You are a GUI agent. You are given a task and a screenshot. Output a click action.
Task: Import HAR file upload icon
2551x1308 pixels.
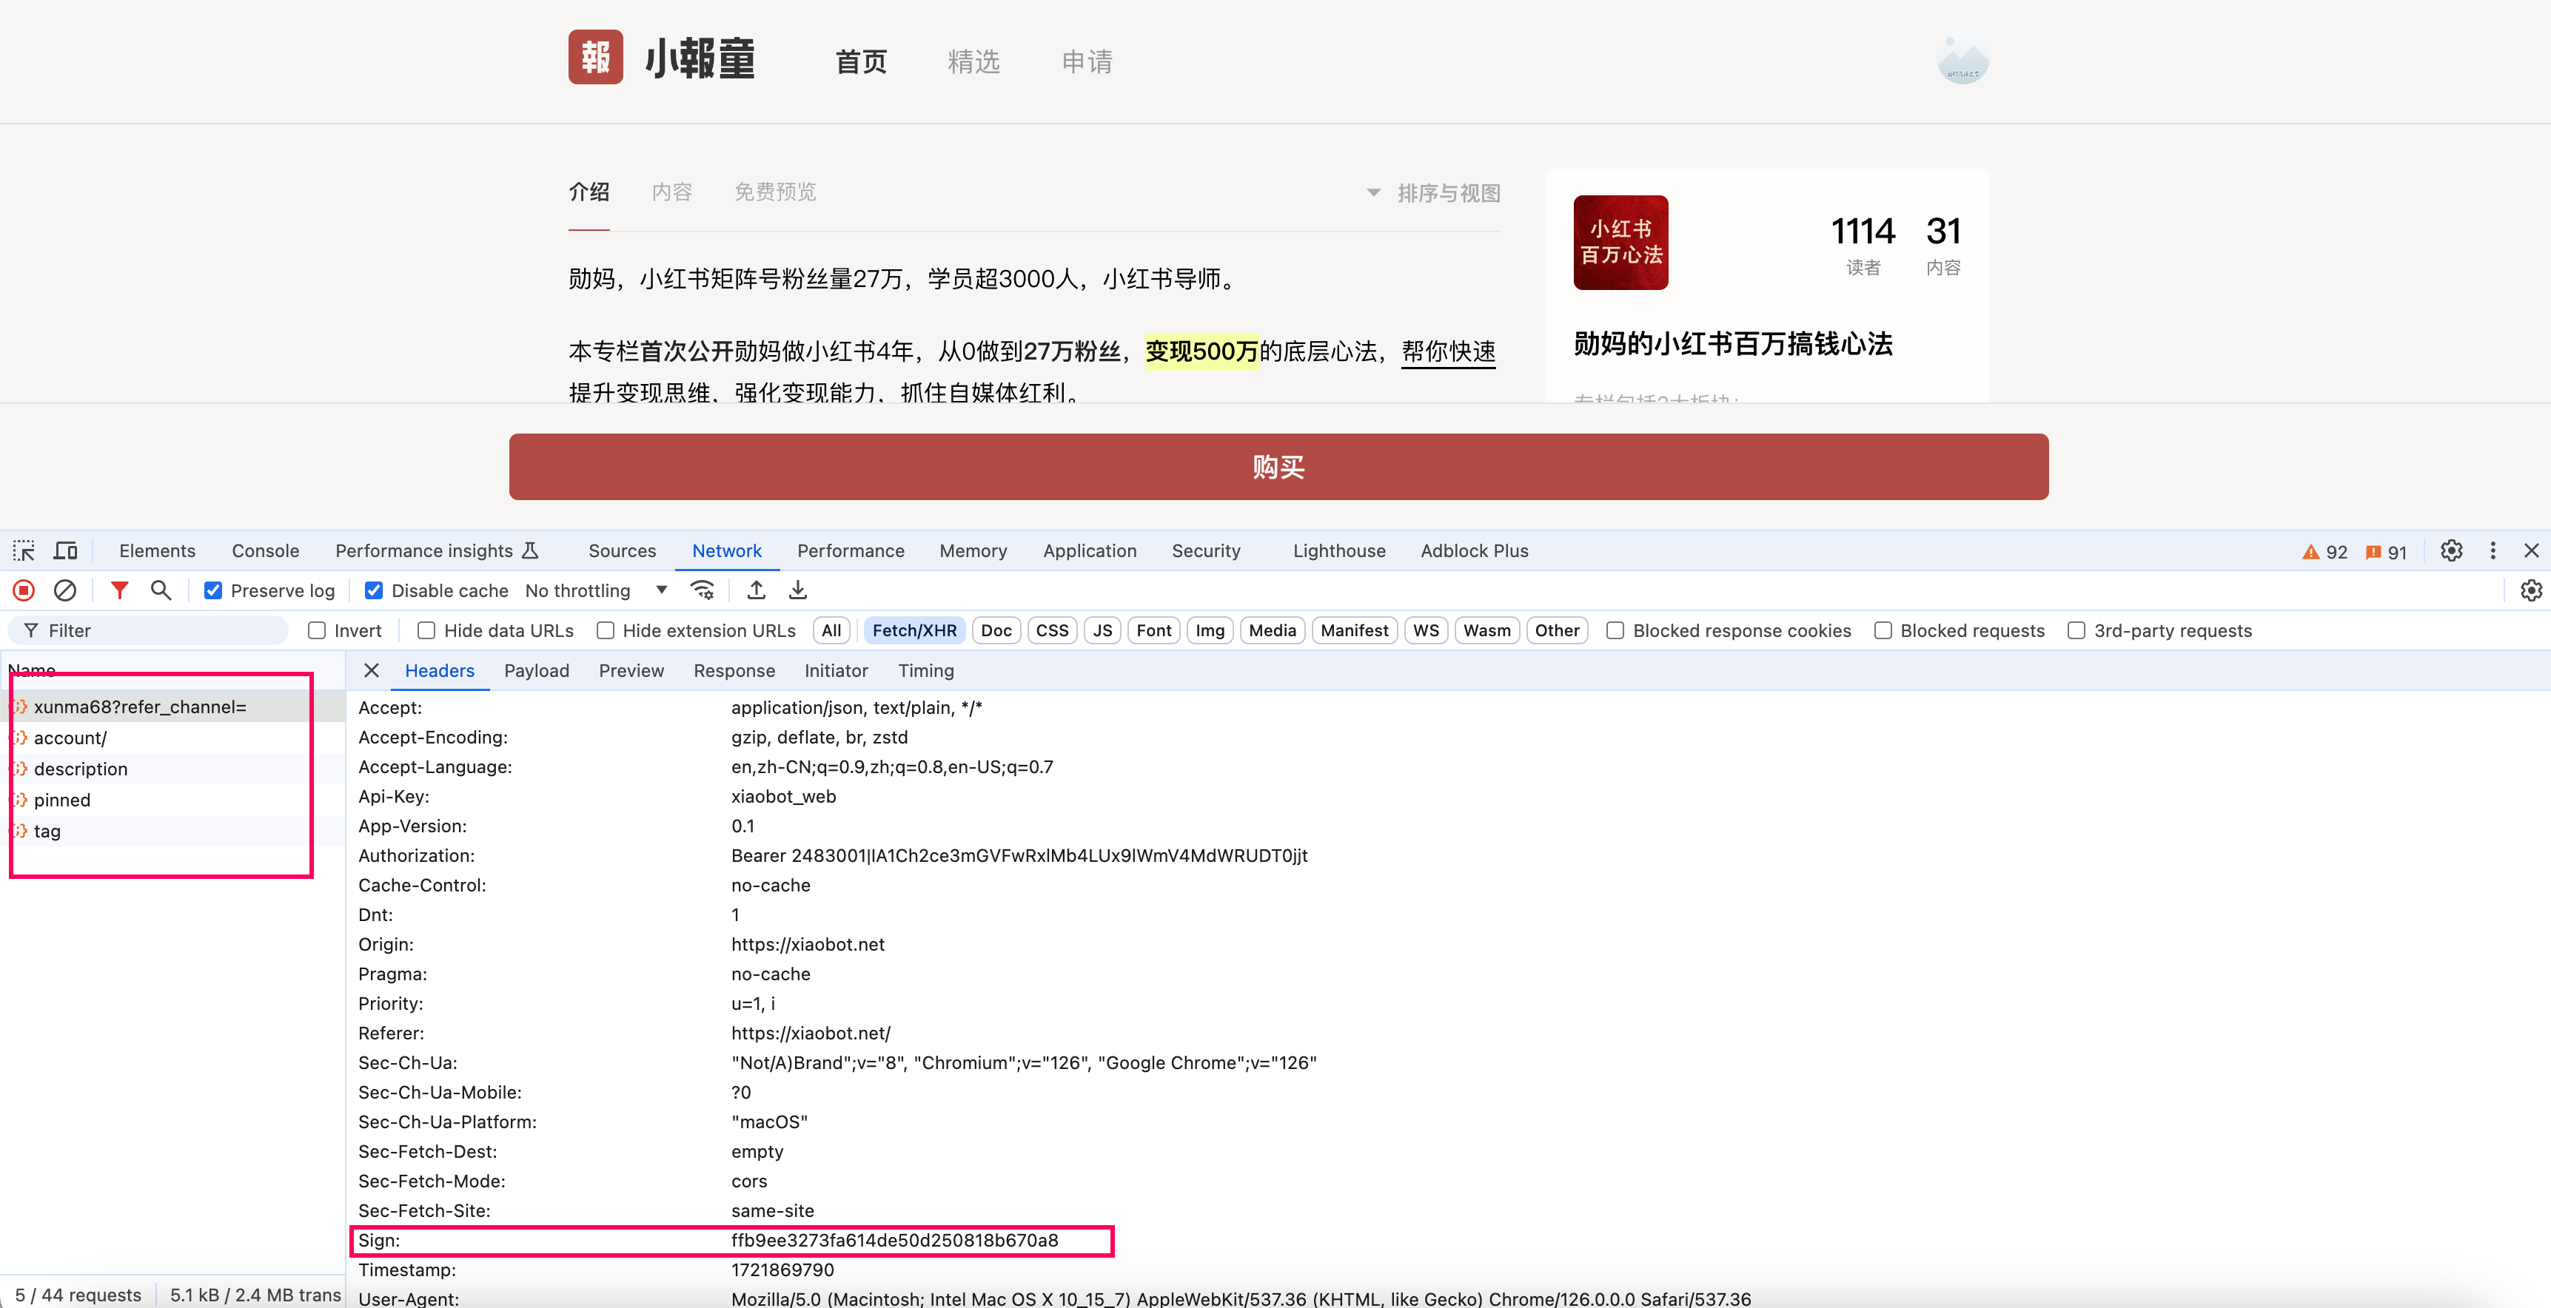coord(756,590)
